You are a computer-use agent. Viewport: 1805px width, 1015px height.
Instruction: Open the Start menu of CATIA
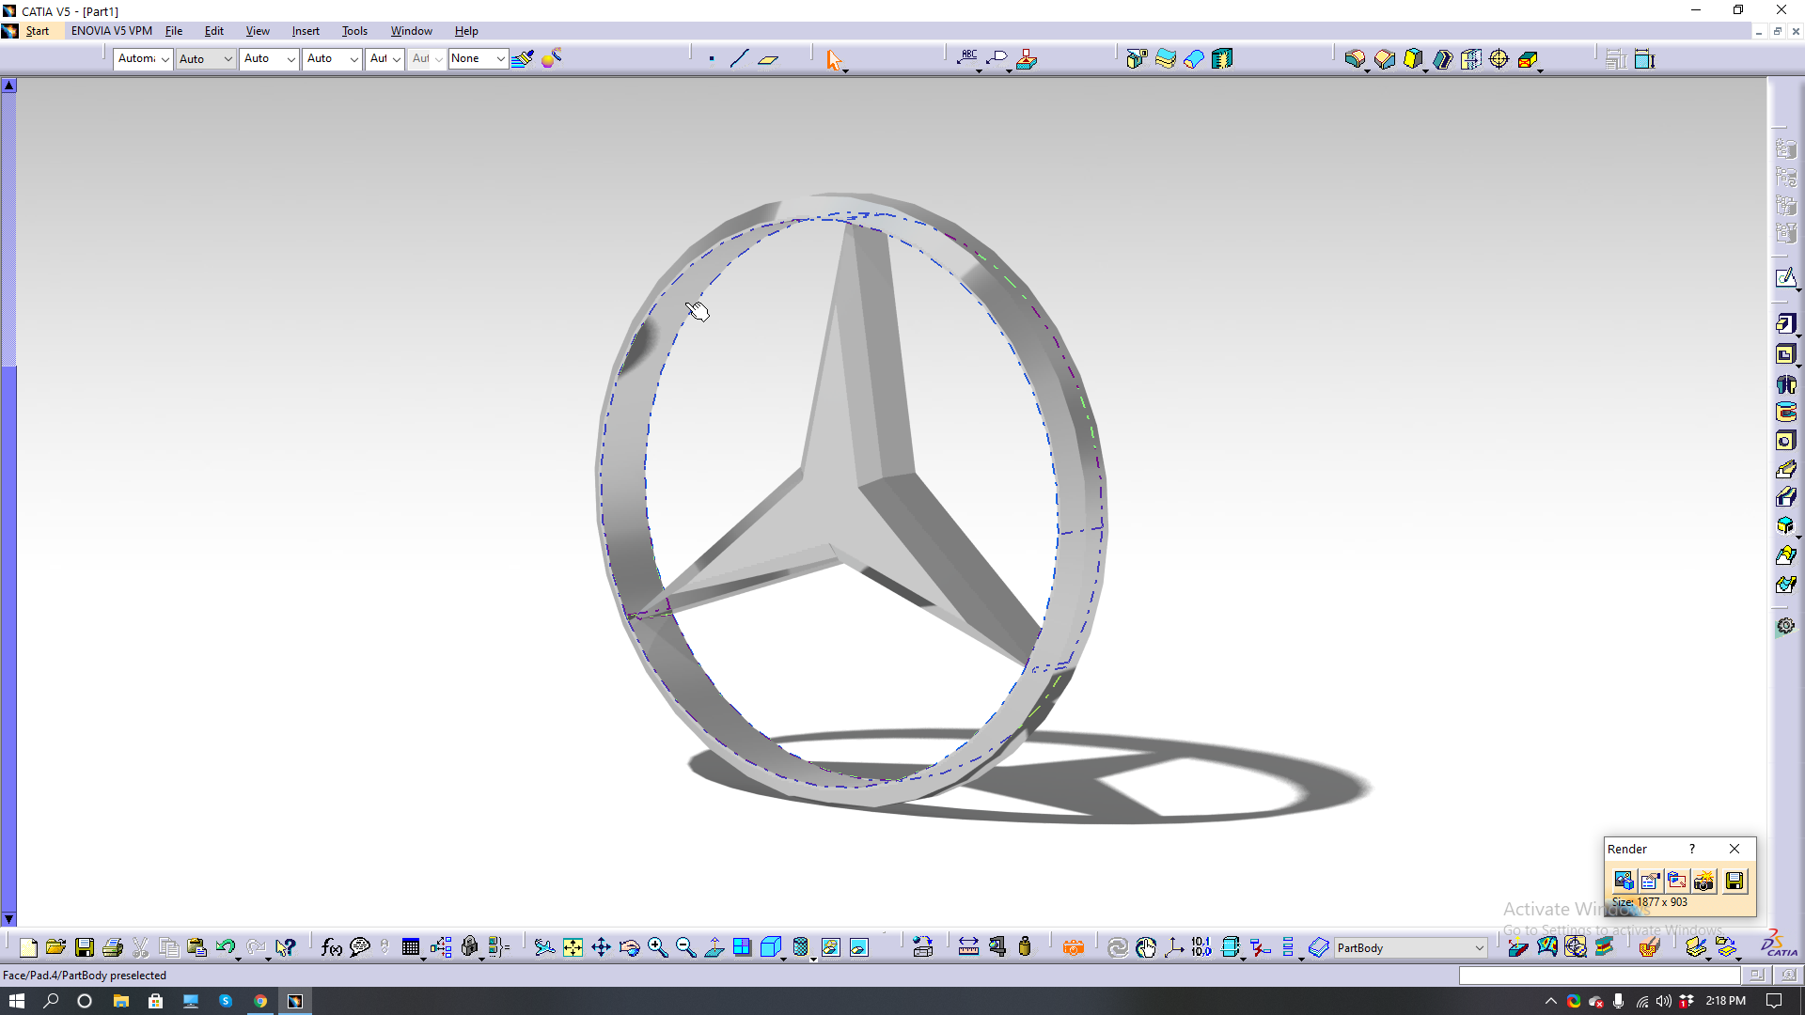pos(38,31)
